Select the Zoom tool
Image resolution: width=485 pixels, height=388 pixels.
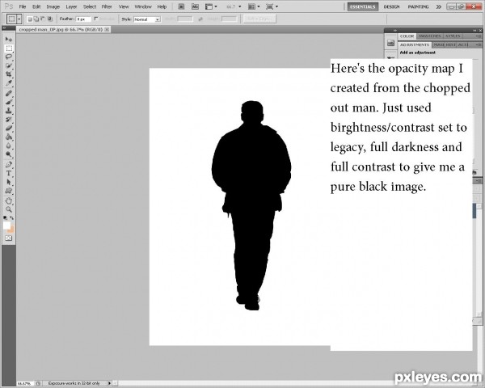point(9,209)
